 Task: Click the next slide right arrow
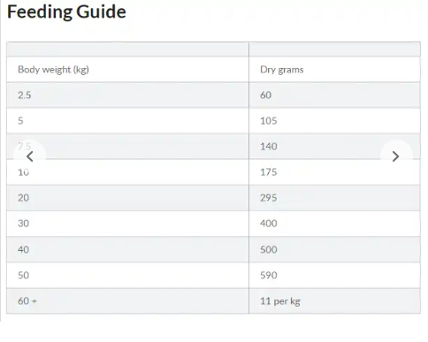tap(396, 156)
